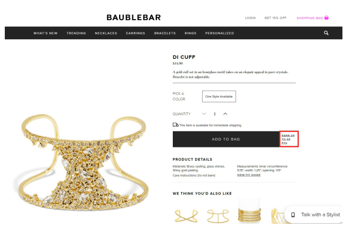The height and width of the screenshot is (237, 352).
Task: Click the shipping truck icon
Action: (x=175, y=125)
